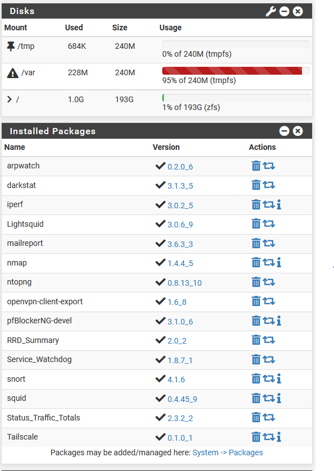Viewport: 334px width, 471px height.
Task: Reinstall the arpwatch package
Action: tap(269, 166)
